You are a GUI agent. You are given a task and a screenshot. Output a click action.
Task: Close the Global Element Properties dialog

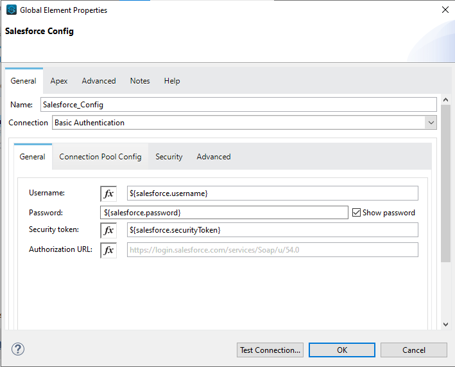click(x=445, y=10)
